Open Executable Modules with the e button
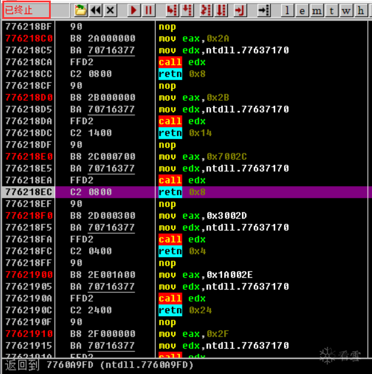 [302, 11]
